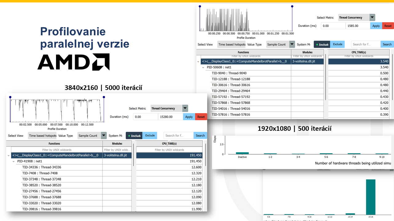Click the CPU_TIME wildcard filter in 3840x2160 window
Image resolution: width=394 pixels, height=221 pixels.
169,150
